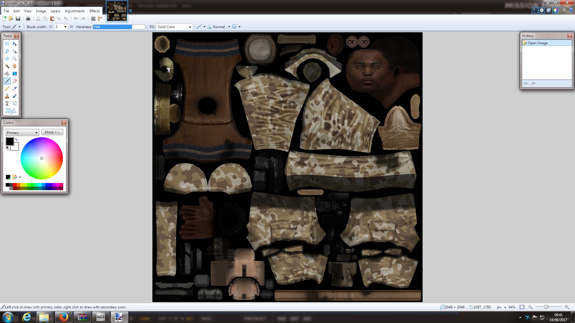Viewport: 575px width, 323px height.
Task: Swap primary and secondary colors
Action: [16, 140]
